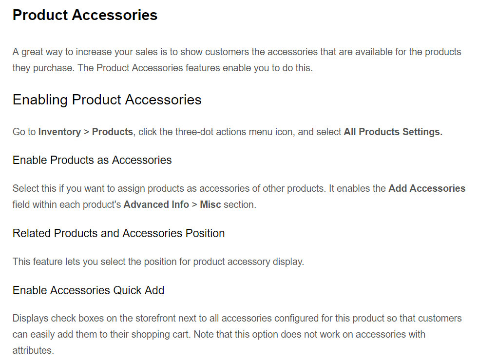Click the bold Products text after Inventory
The width and height of the screenshot is (478, 364).
112,132
